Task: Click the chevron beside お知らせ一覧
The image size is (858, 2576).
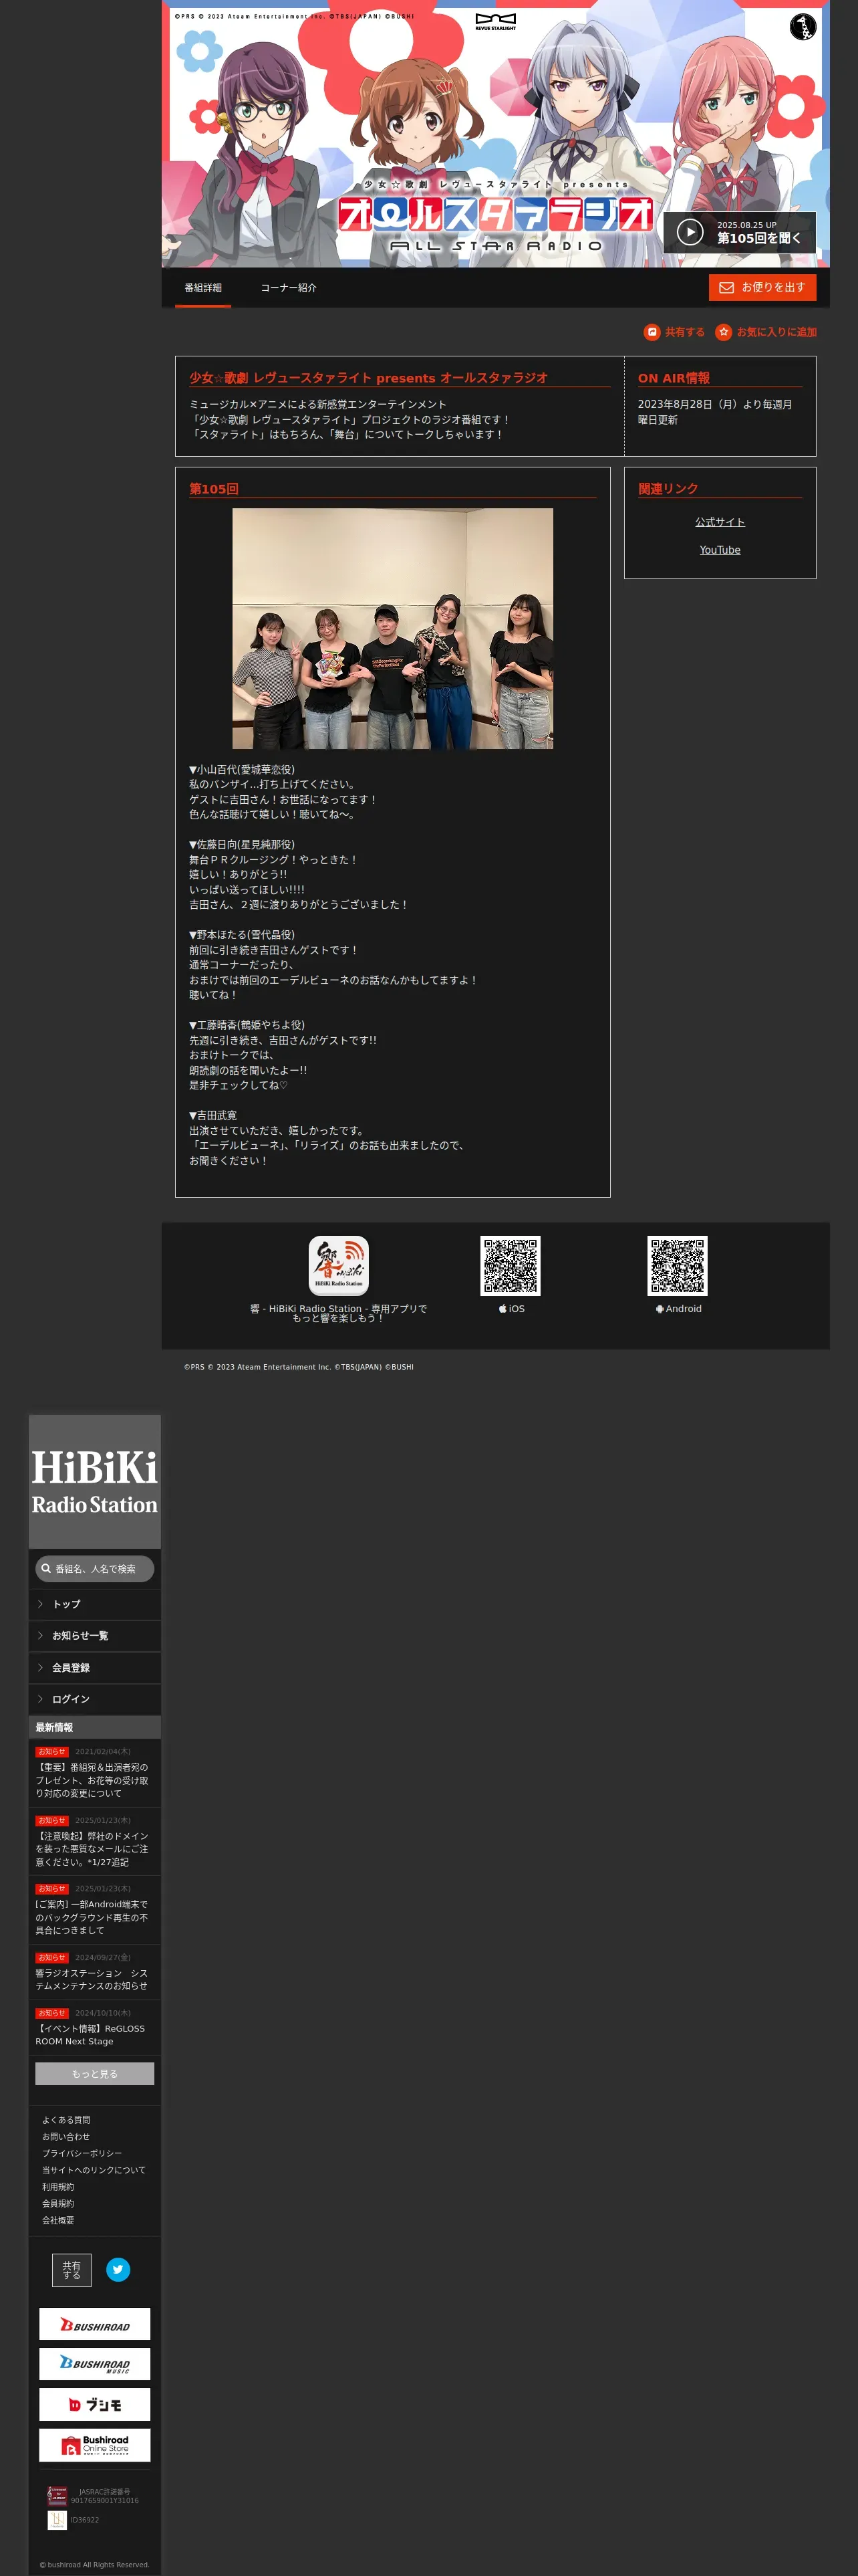Action: coord(40,1636)
